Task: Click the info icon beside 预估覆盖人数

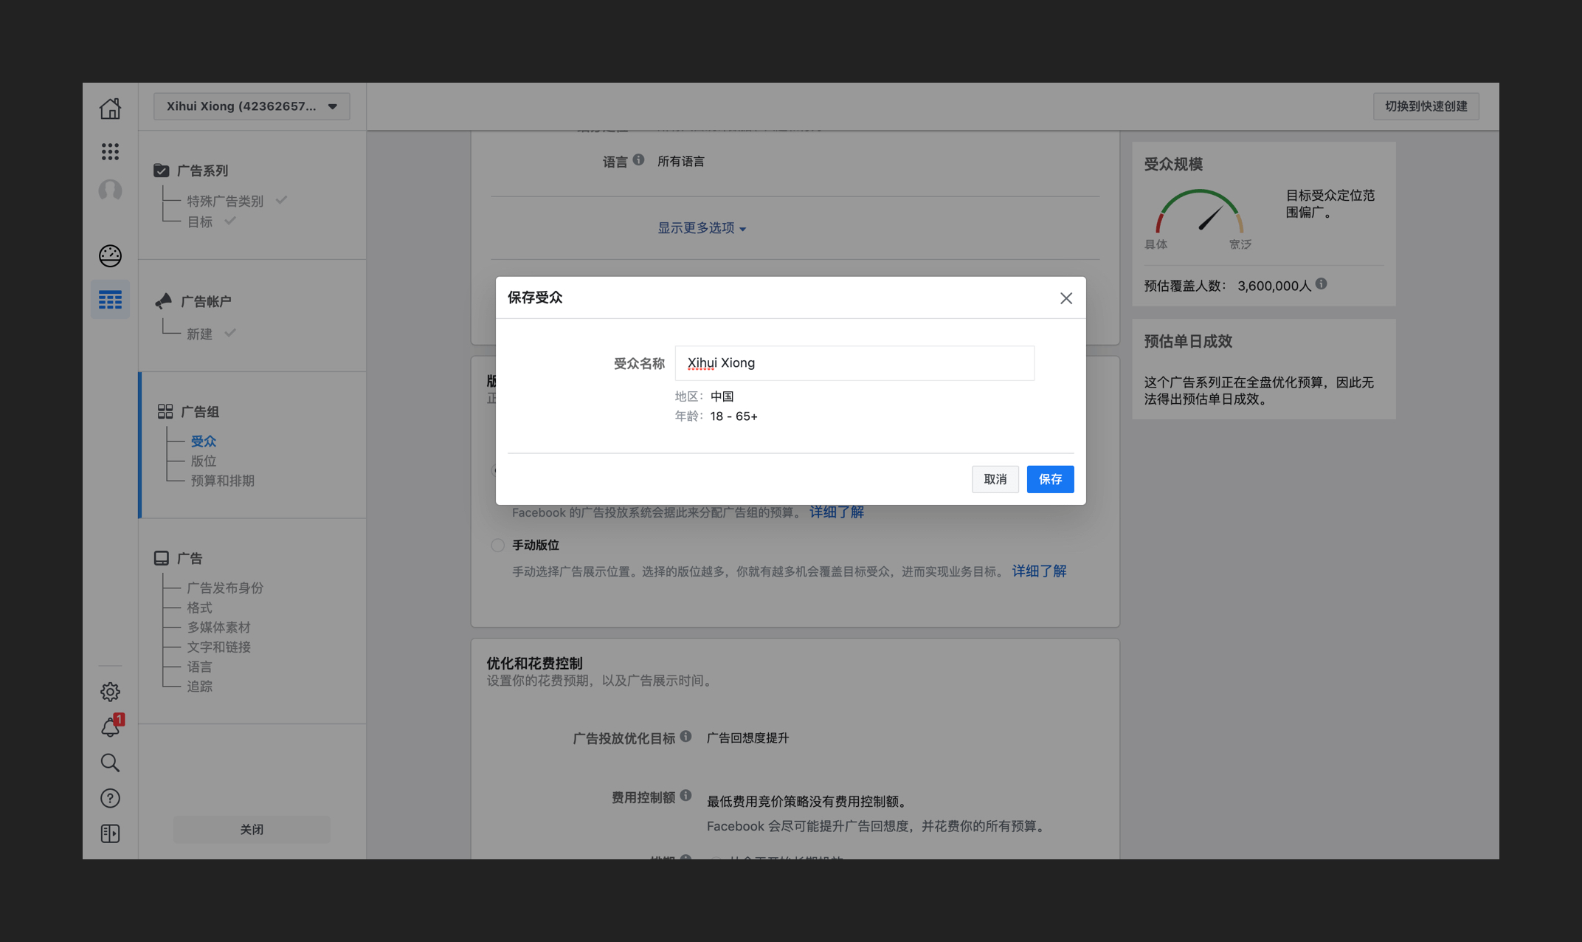Action: [1322, 283]
